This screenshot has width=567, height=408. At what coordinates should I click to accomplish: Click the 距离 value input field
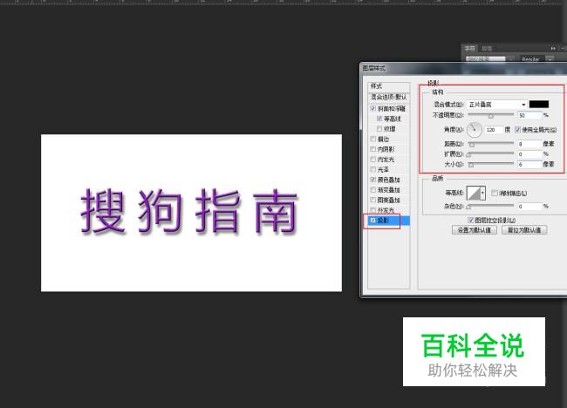pyautogui.click(x=529, y=144)
